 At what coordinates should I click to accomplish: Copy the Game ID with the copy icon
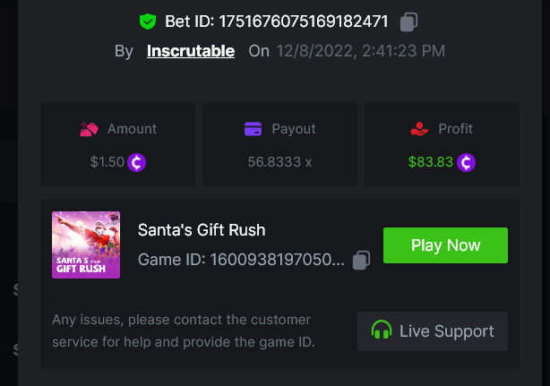coord(361,261)
